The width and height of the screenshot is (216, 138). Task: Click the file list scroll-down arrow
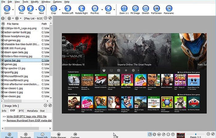(x=51, y=98)
